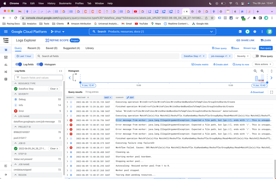Switch to Library tab
Image resolution: width=276 pixels, height=179 pixels.
click(x=90, y=48)
